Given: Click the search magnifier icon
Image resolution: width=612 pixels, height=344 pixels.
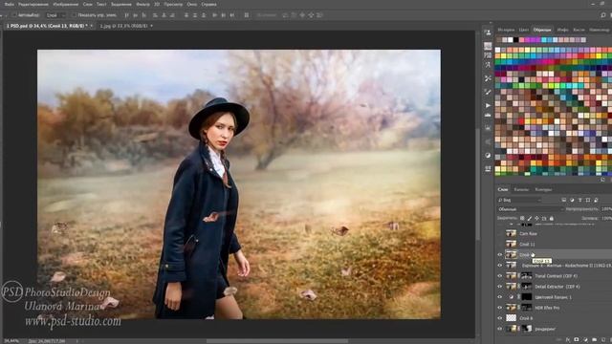Looking at the screenshot, I should (603, 15).
